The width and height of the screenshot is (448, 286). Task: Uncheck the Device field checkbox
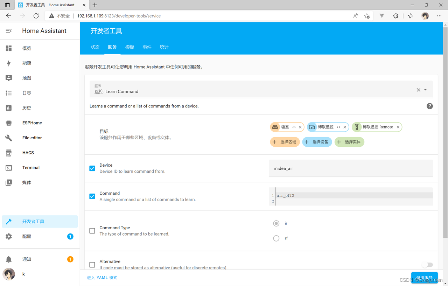click(92, 168)
